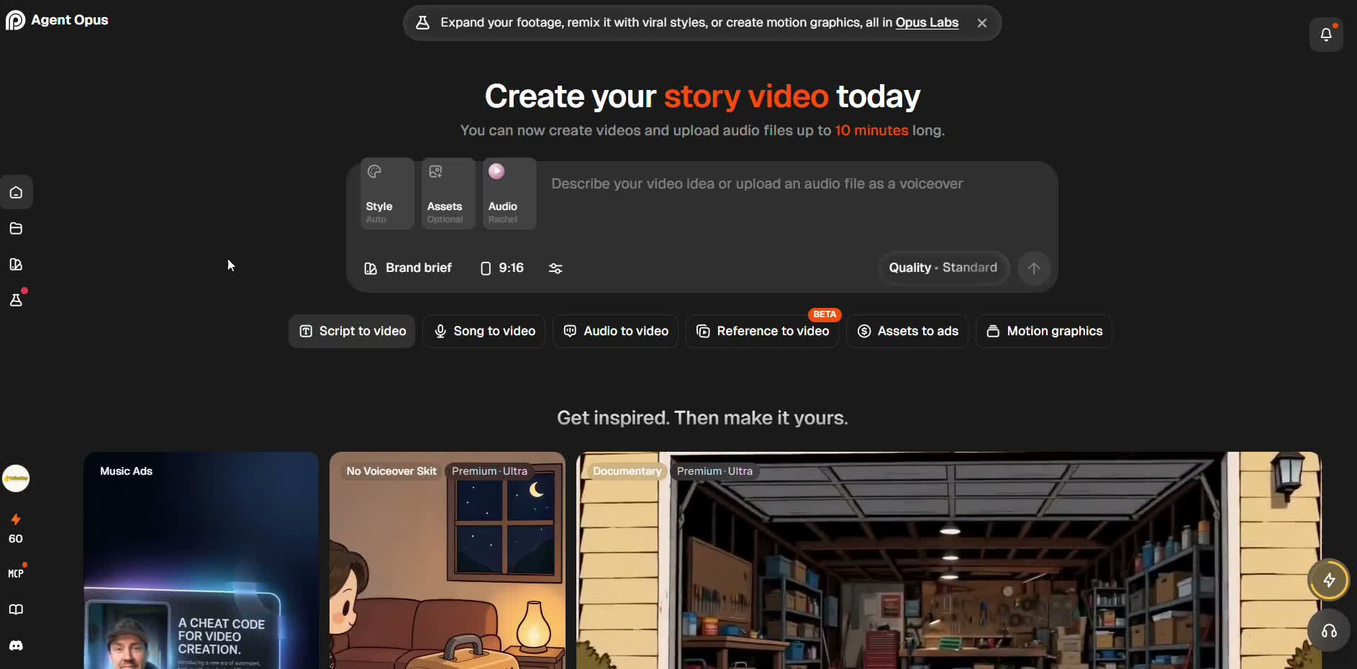
Task: Open the docs book icon in sidebar
Action: pyautogui.click(x=16, y=609)
